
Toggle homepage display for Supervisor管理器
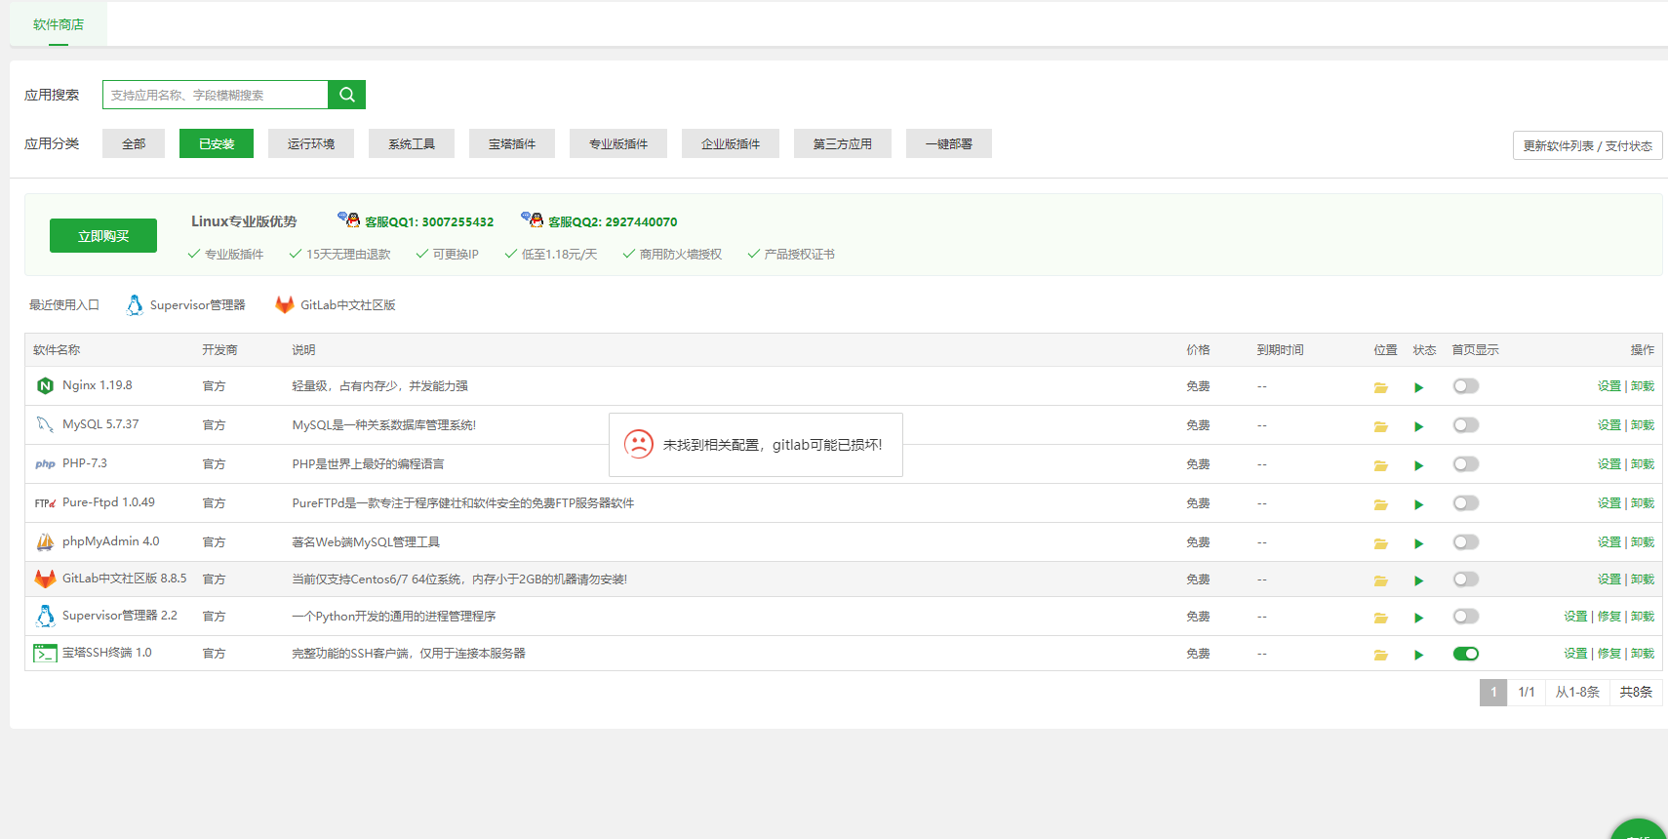coord(1465,617)
